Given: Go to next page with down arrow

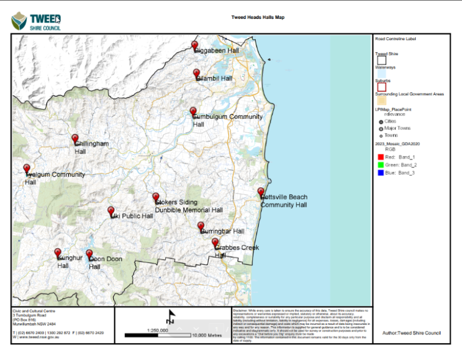Looking at the screenshot, I should pos(196,328).
